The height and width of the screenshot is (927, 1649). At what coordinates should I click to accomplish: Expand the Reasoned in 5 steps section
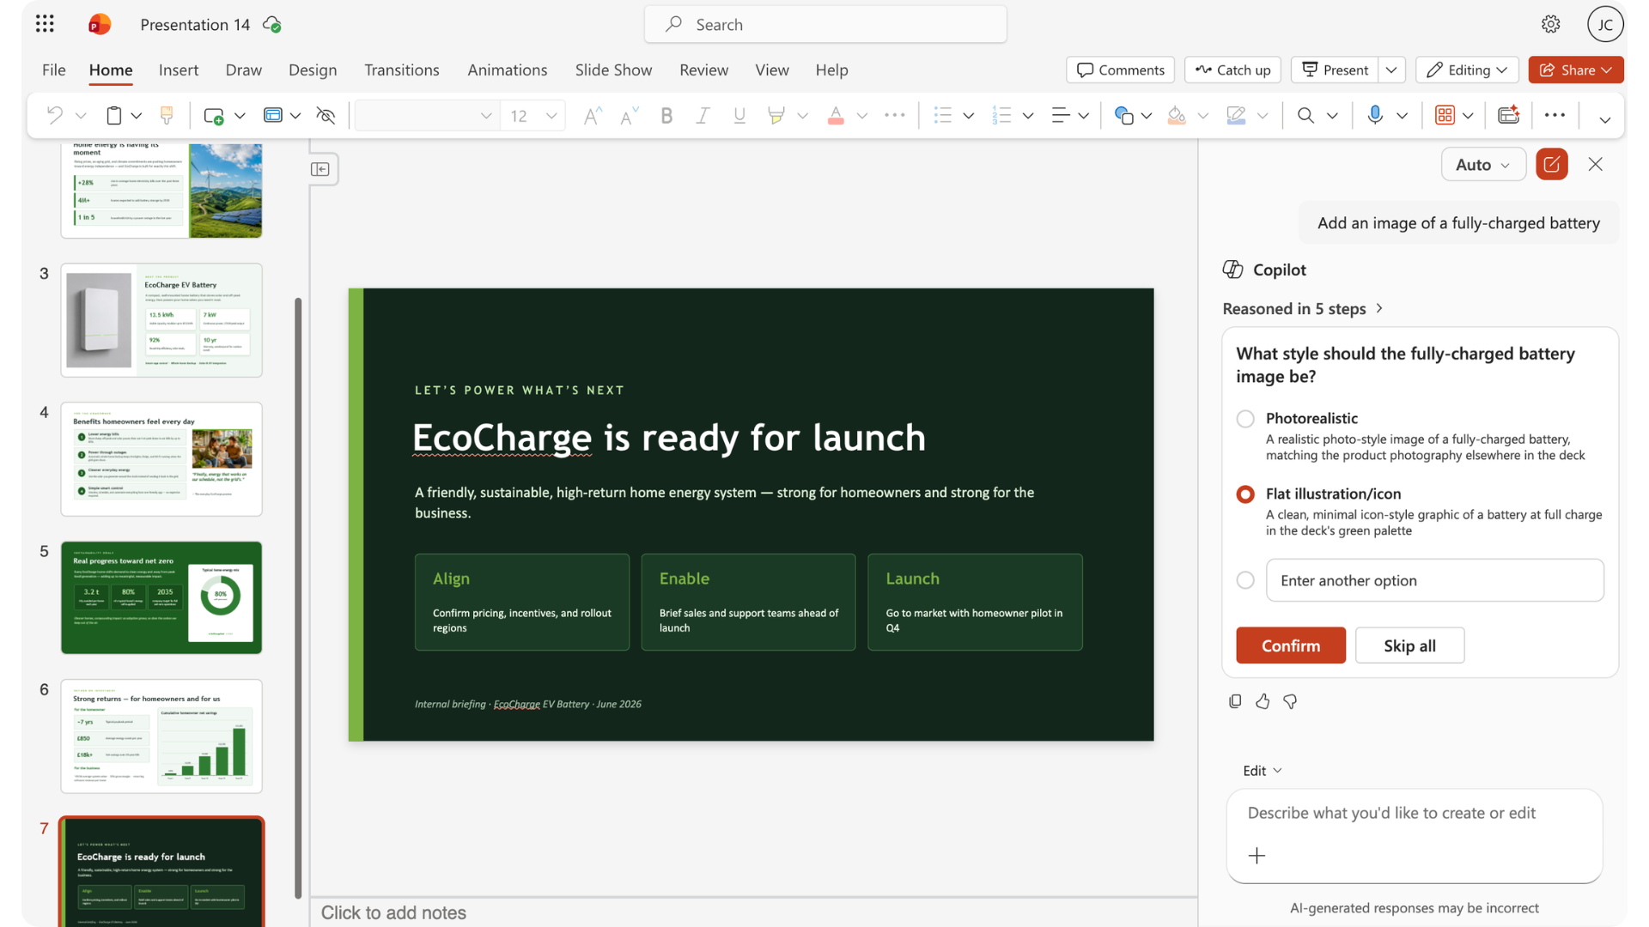tap(1303, 308)
